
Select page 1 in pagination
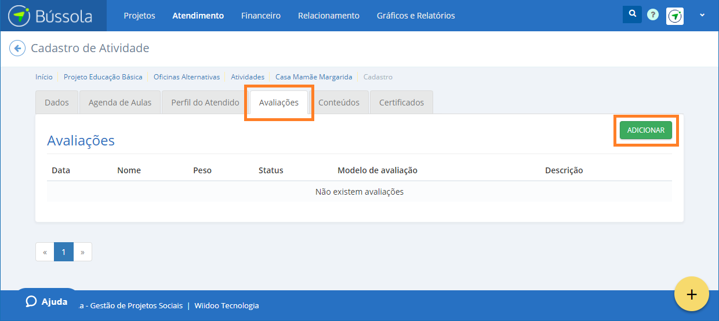coord(64,252)
